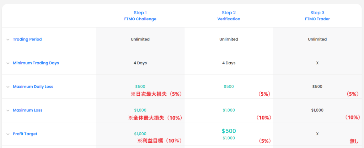Expand the Maximum Daily Loss chevron
The width and height of the screenshot is (364, 148).
click(x=8, y=86)
